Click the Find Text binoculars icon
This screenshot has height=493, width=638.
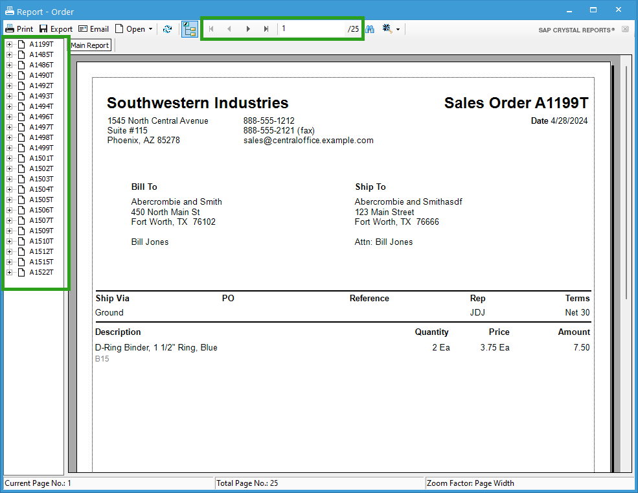369,29
